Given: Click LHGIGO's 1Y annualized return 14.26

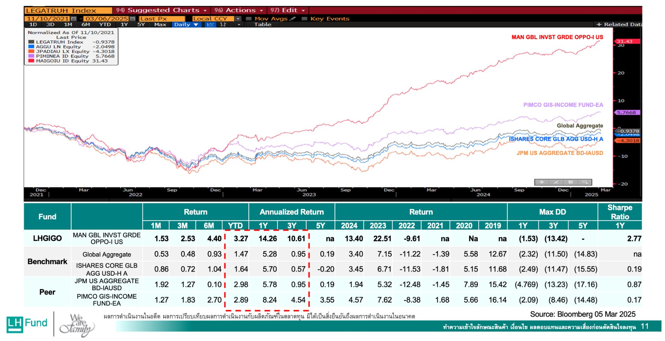Looking at the screenshot, I should pos(268,239).
